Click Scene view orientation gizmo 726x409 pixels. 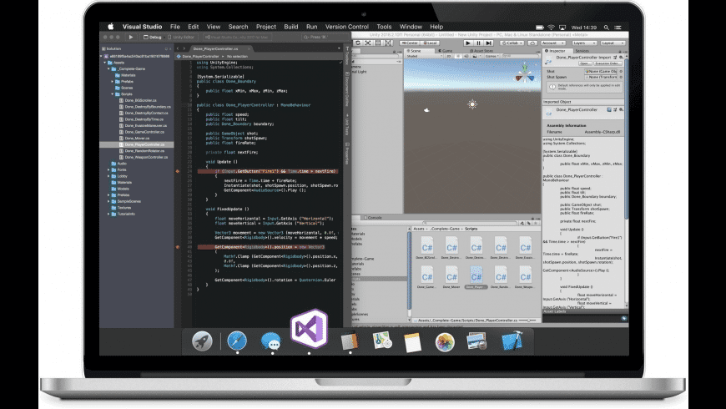525,74
